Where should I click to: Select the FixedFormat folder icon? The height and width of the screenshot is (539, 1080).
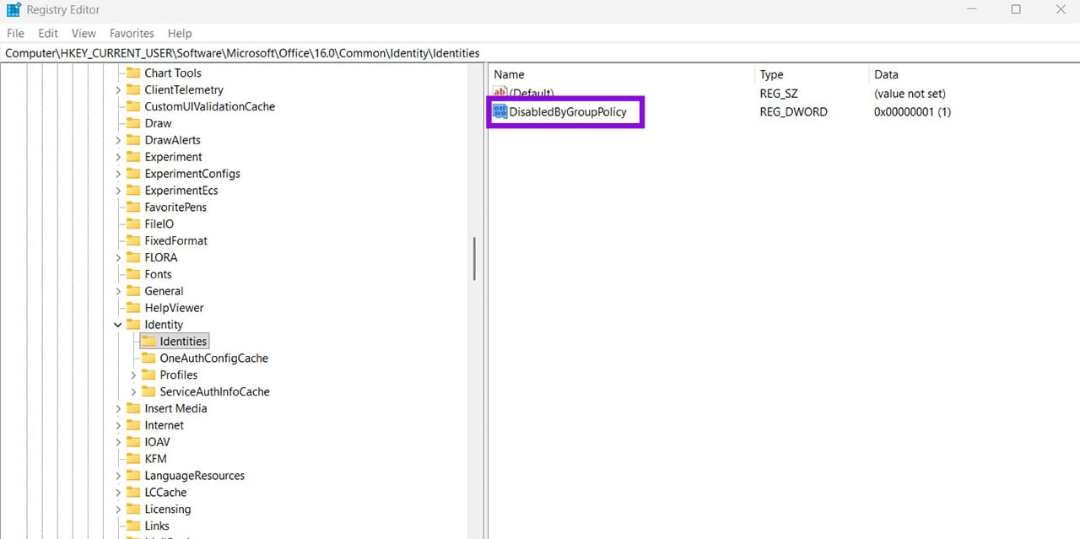point(133,240)
